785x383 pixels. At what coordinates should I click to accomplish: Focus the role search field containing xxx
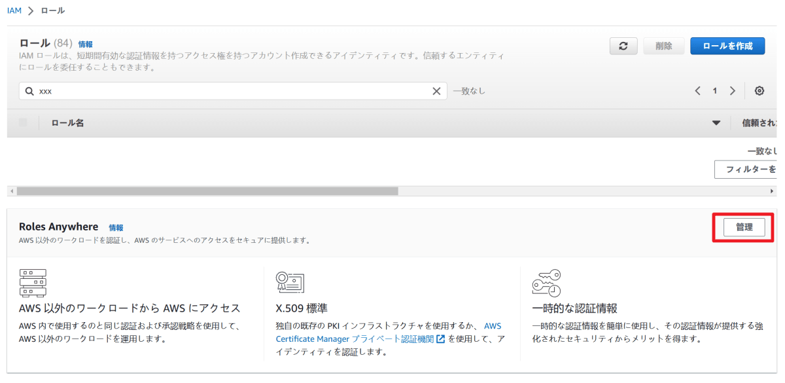[x=233, y=91]
